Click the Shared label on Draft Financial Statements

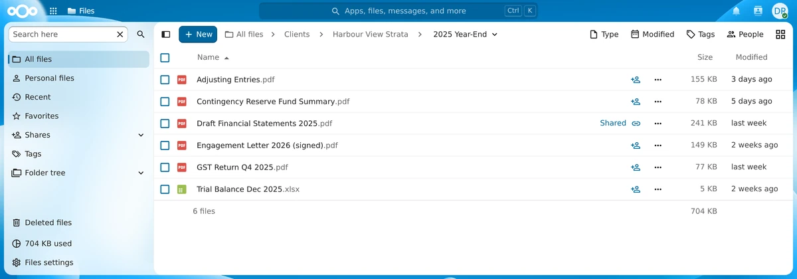613,123
